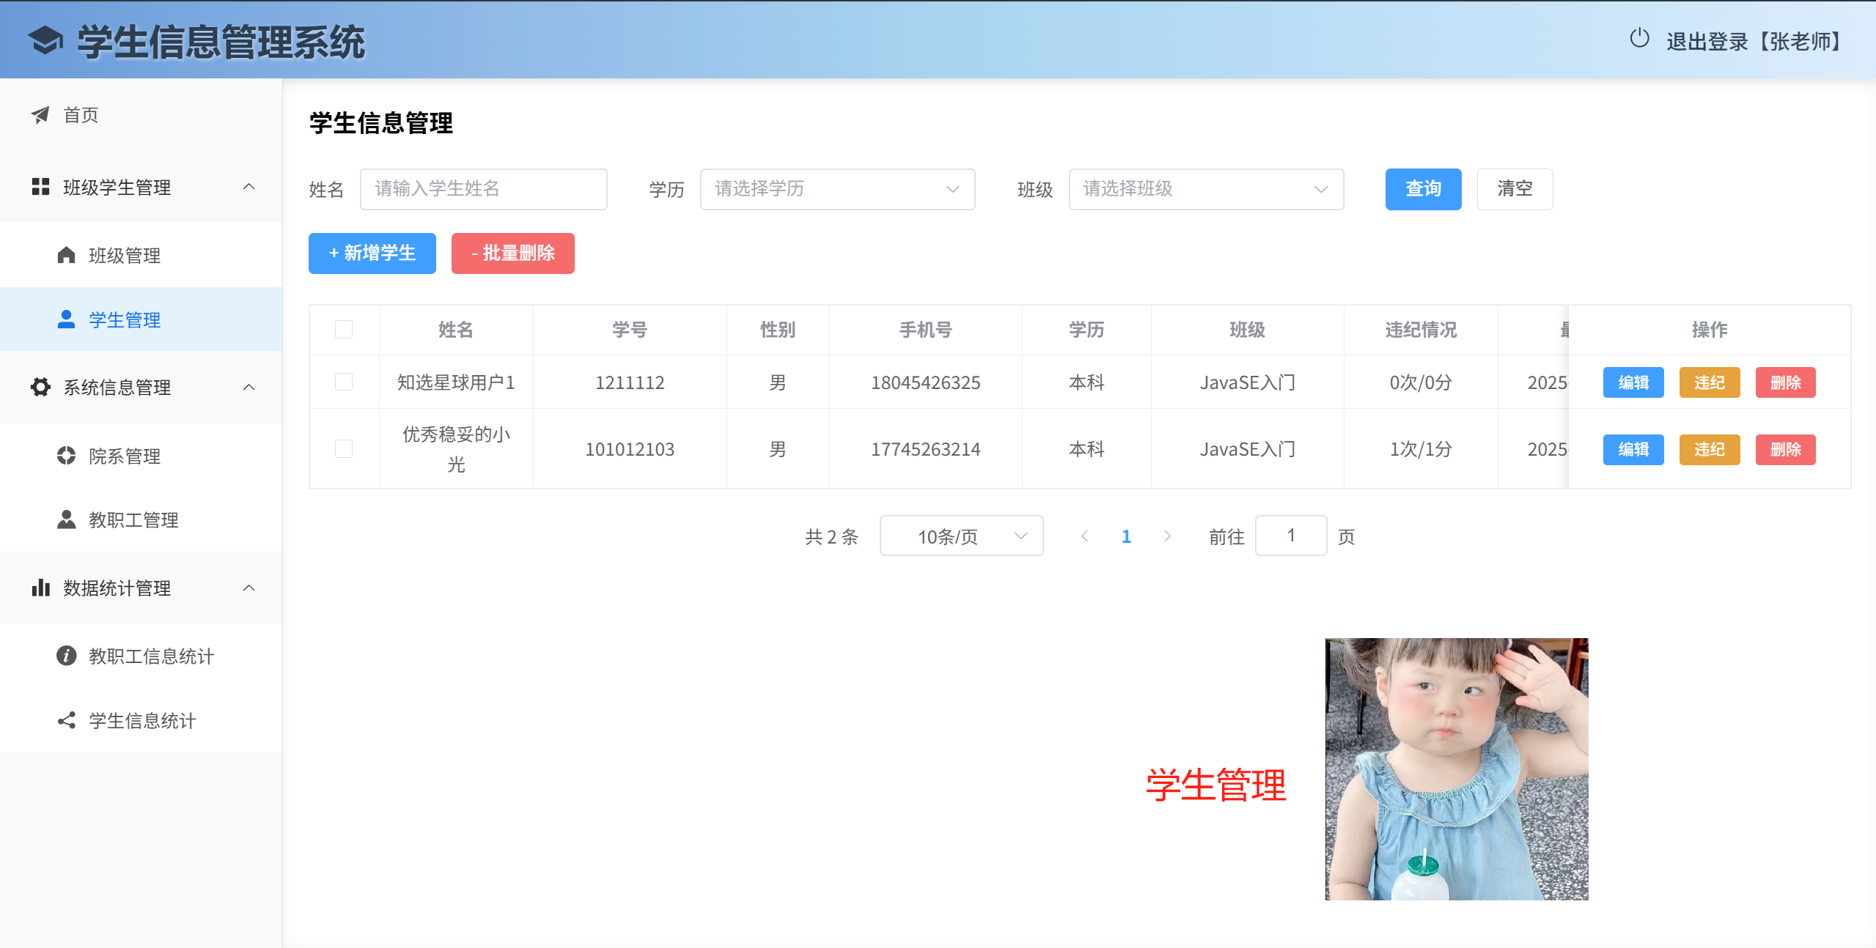
Task: Open the 请选择学历 dropdown
Action: coord(836,189)
